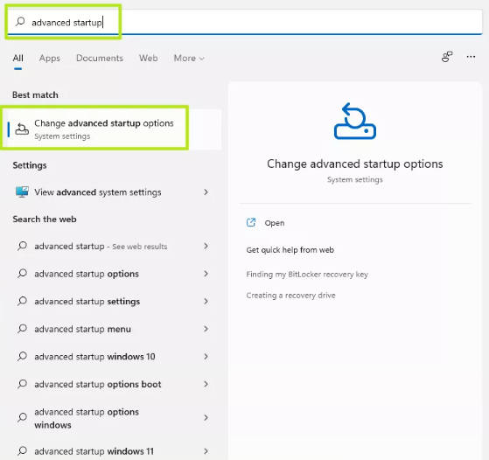Click the Open external-link icon
This screenshot has width=489, height=460.
pyautogui.click(x=251, y=222)
